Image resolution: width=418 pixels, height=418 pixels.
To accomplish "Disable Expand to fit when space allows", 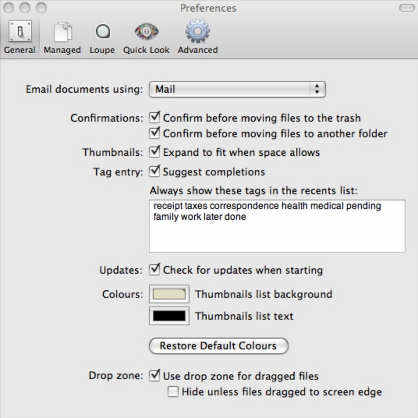I will (154, 152).
